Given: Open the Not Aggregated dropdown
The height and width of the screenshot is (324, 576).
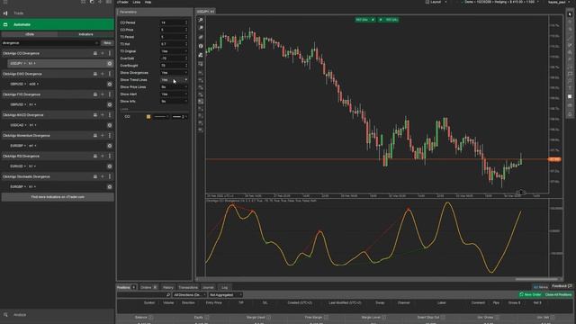Looking at the screenshot, I should click(x=225, y=294).
